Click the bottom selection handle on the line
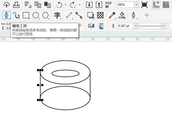This screenshot has height=122, width=172. [40, 100]
